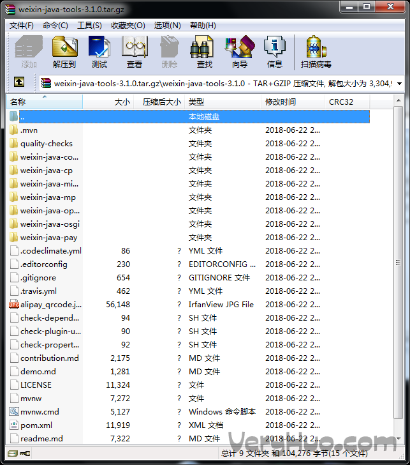The height and width of the screenshot is (465, 410).
Task: Click the IrfanView JPG File type cell
Action: (221, 305)
